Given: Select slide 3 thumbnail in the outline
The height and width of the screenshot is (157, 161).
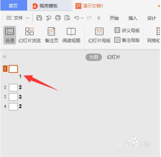Looking at the screenshot, I should 13,97.
